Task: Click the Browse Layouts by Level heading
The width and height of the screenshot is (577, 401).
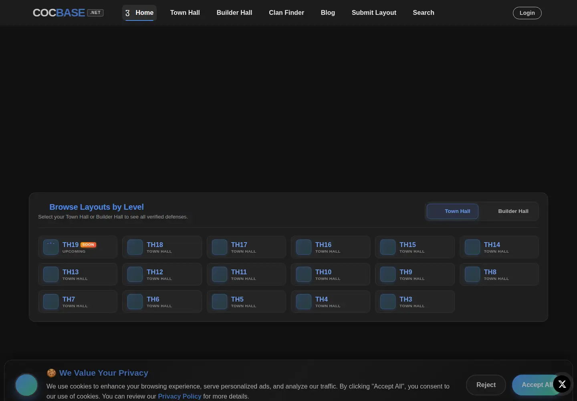Action: [97, 207]
